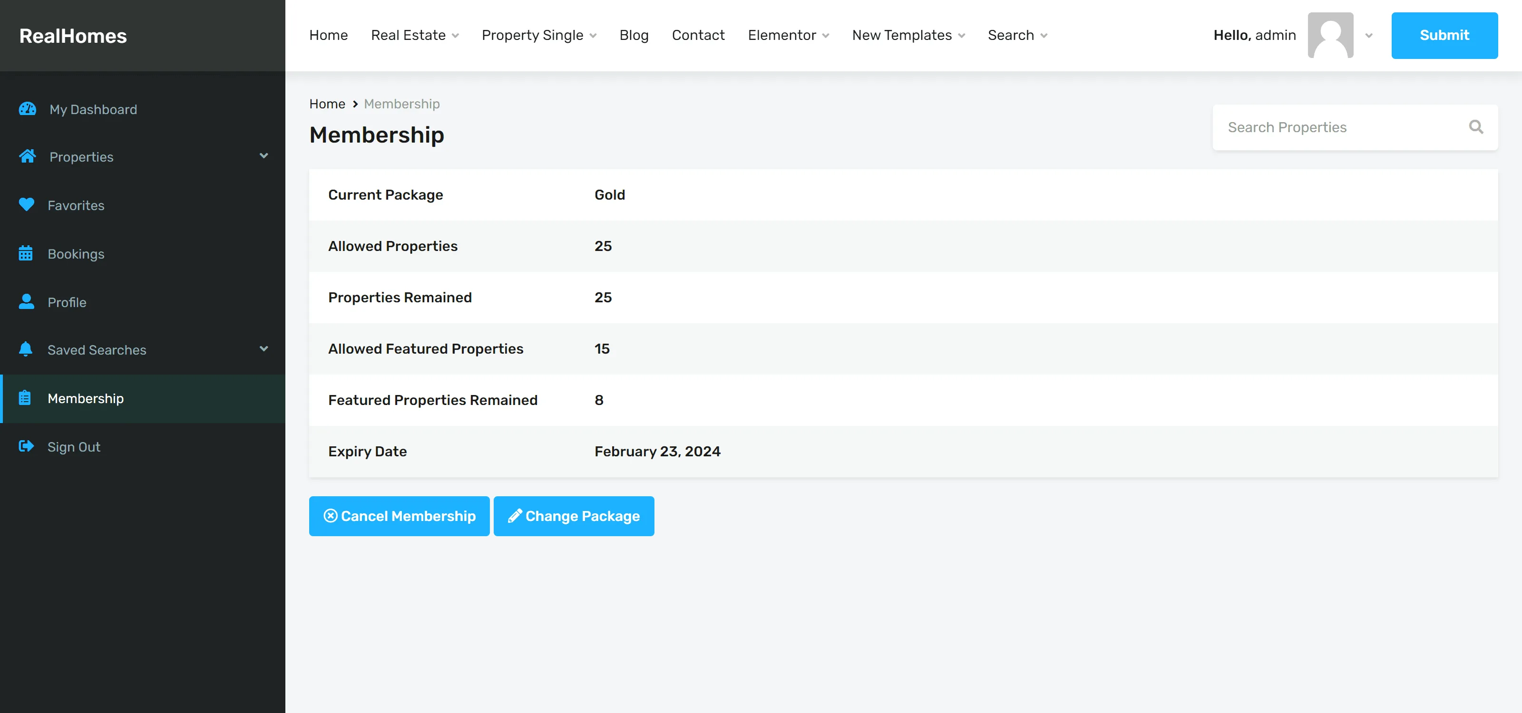Open the Elementor dropdown menu
1522x713 pixels.
(788, 36)
